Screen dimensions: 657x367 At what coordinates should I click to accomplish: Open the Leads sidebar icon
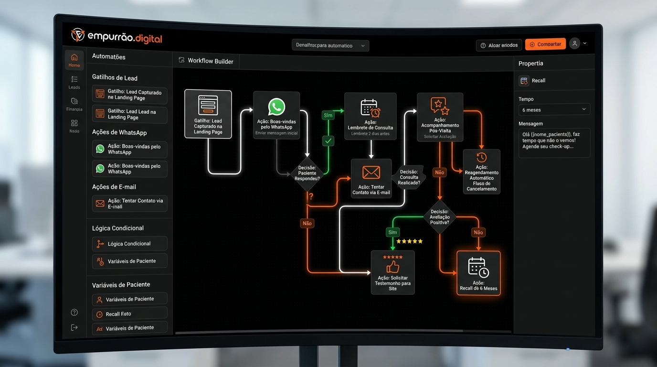[74, 82]
